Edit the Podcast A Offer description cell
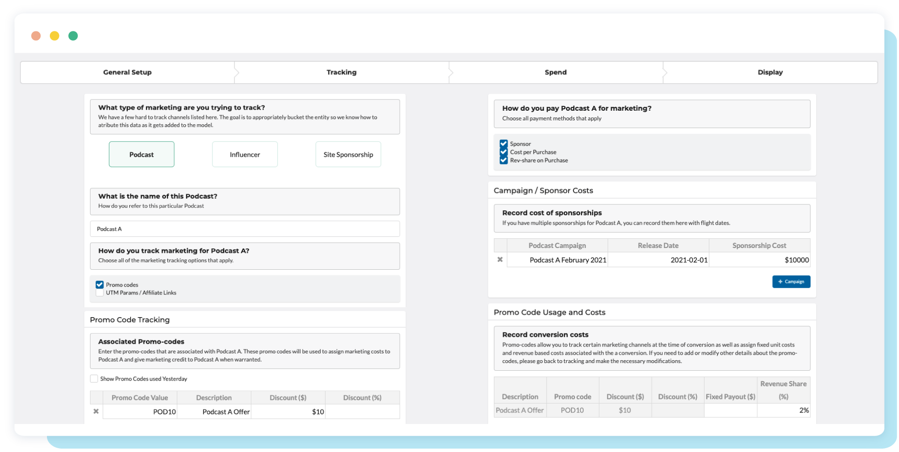The height and width of the screenshot is (452, 899). (x=214, y=411)
